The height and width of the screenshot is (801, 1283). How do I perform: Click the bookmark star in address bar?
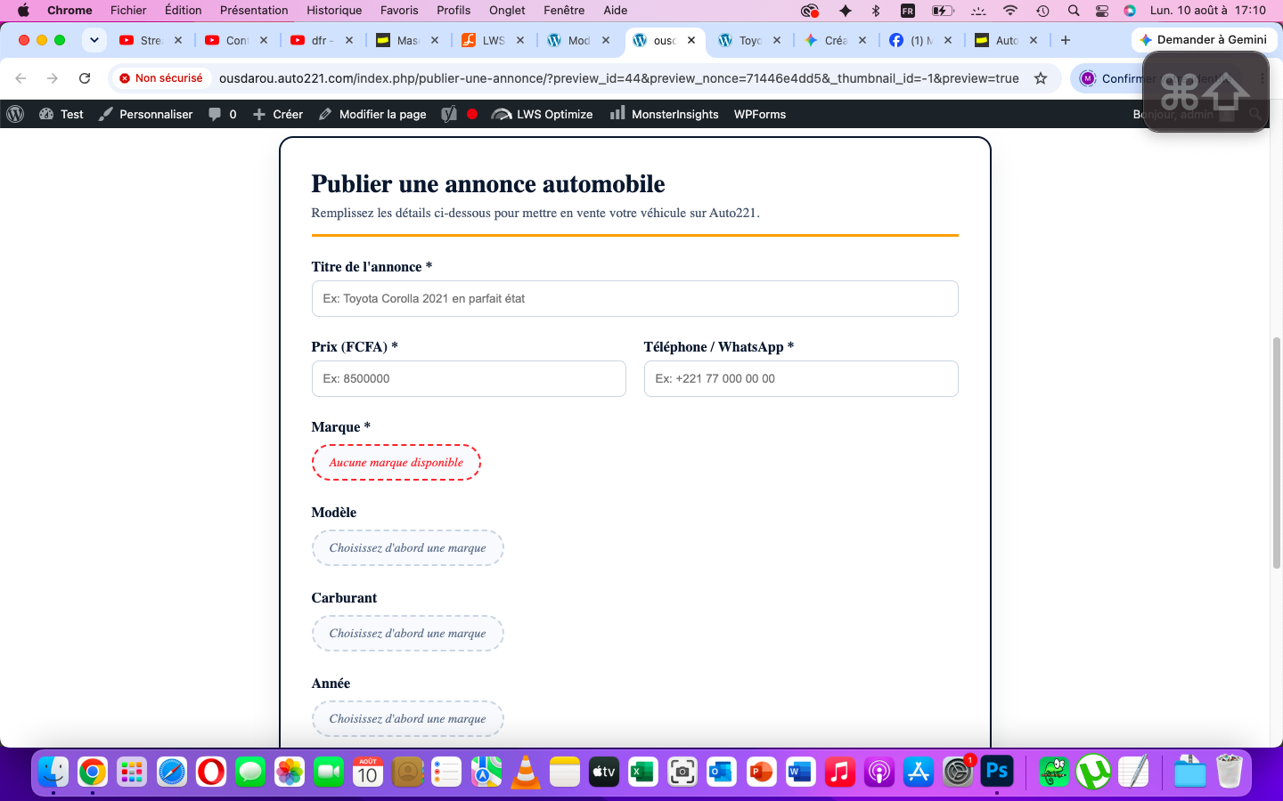click(x=1040, y=78)
